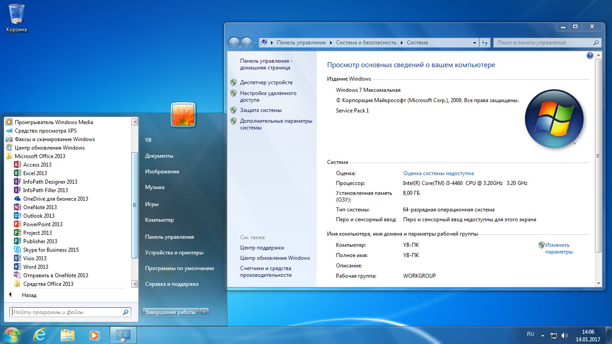
Task: Open Настройка удаленного доступа link
Action: [268, 97]
